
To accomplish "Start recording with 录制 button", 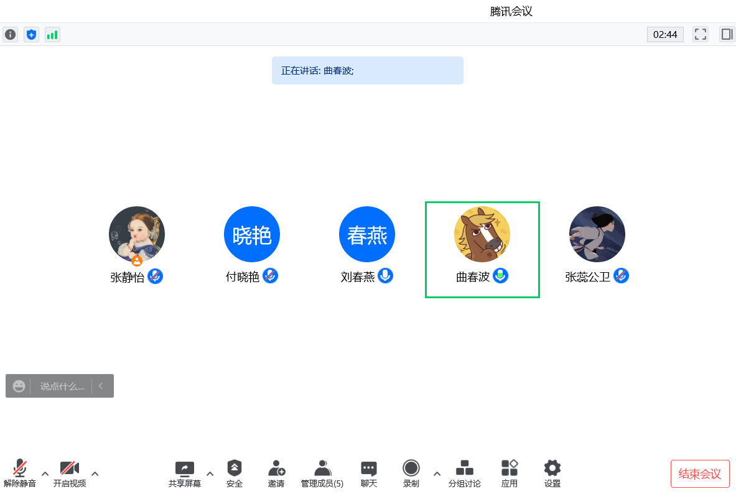I will click(x=411, y=473).
